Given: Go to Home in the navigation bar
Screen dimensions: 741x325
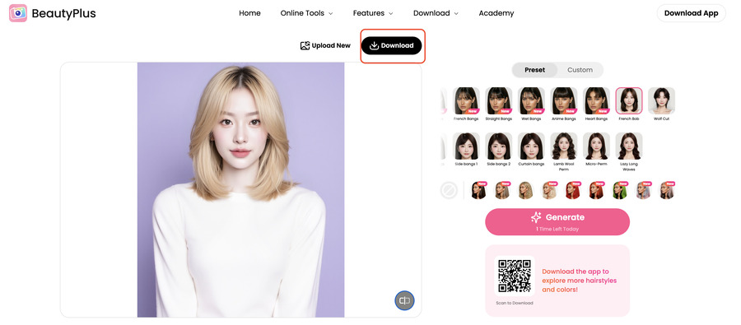Looking at the screenshot, I should 249,13.
